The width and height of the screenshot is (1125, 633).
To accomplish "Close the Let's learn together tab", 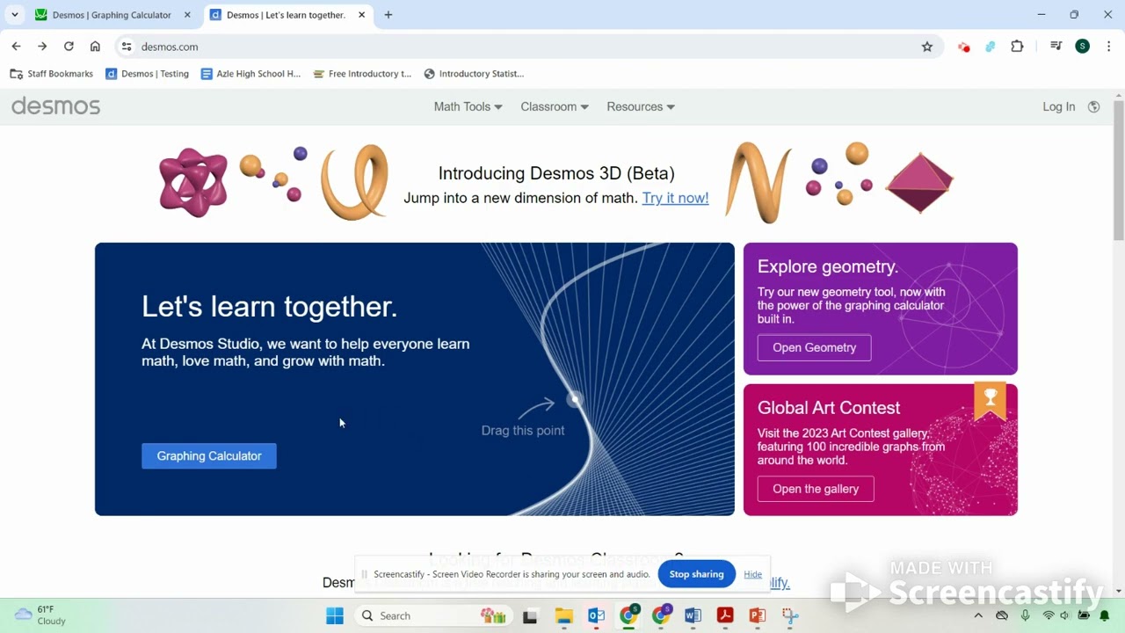I will (359, 15).
